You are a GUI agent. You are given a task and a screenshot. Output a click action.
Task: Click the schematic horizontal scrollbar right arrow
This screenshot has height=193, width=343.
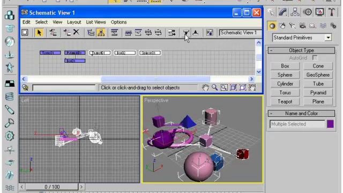(x=251, y=79)
